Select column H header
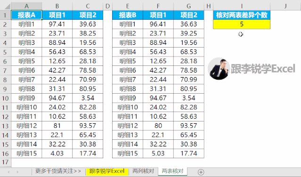Screen dimensions: 301x177 tap(209, 6)
